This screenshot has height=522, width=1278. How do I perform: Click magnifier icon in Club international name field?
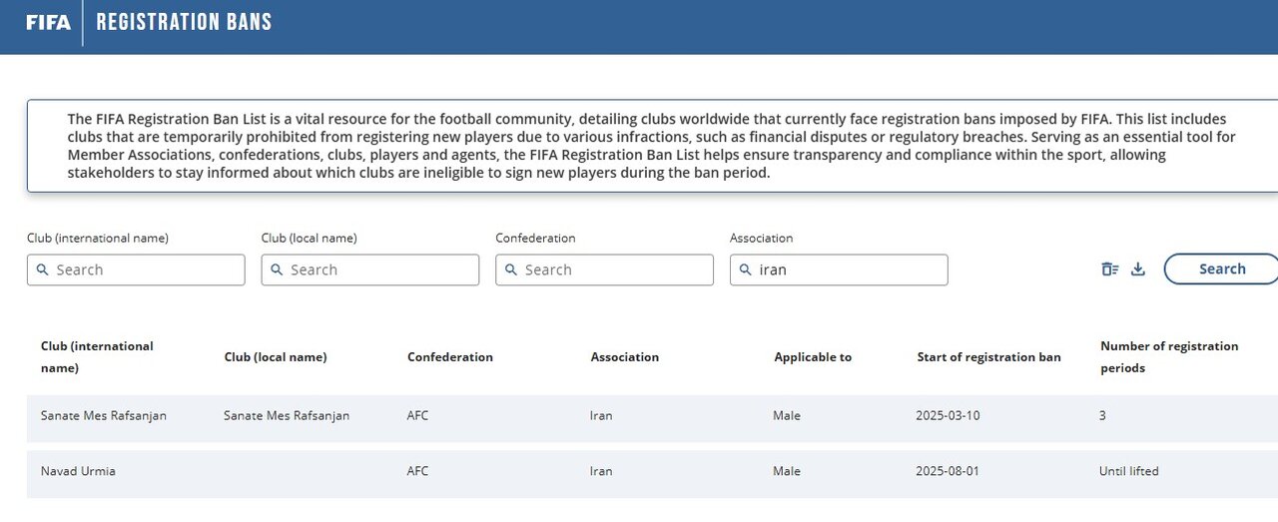[x=42, y=269]
